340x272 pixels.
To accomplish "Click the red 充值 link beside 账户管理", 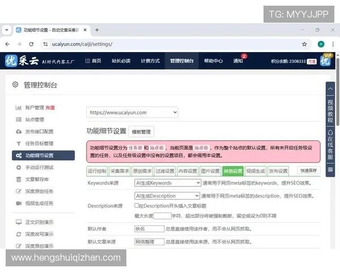I will point(50,108).
